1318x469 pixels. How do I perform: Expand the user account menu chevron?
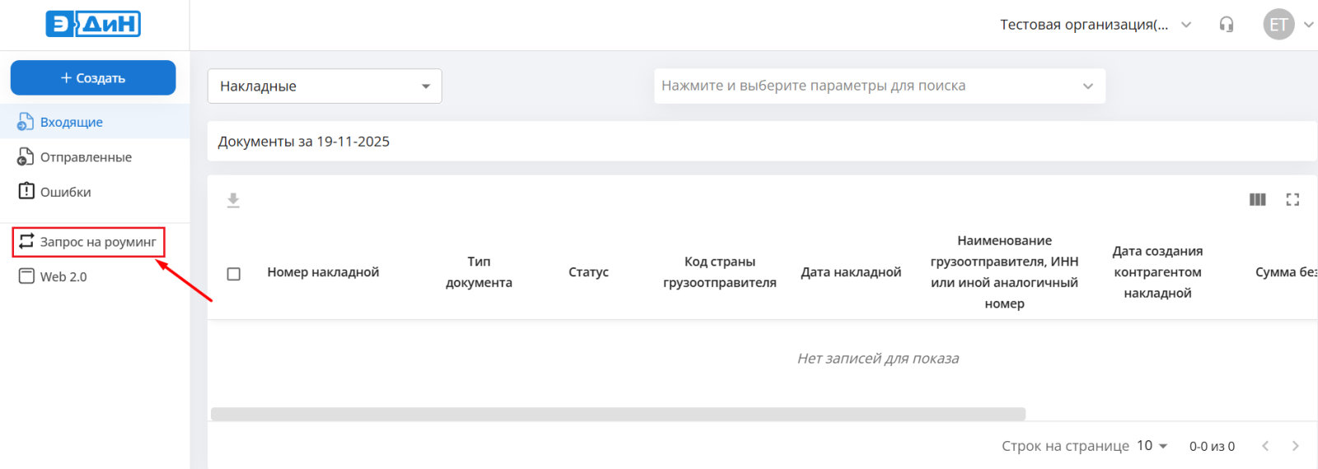(x=1308, y=25)
